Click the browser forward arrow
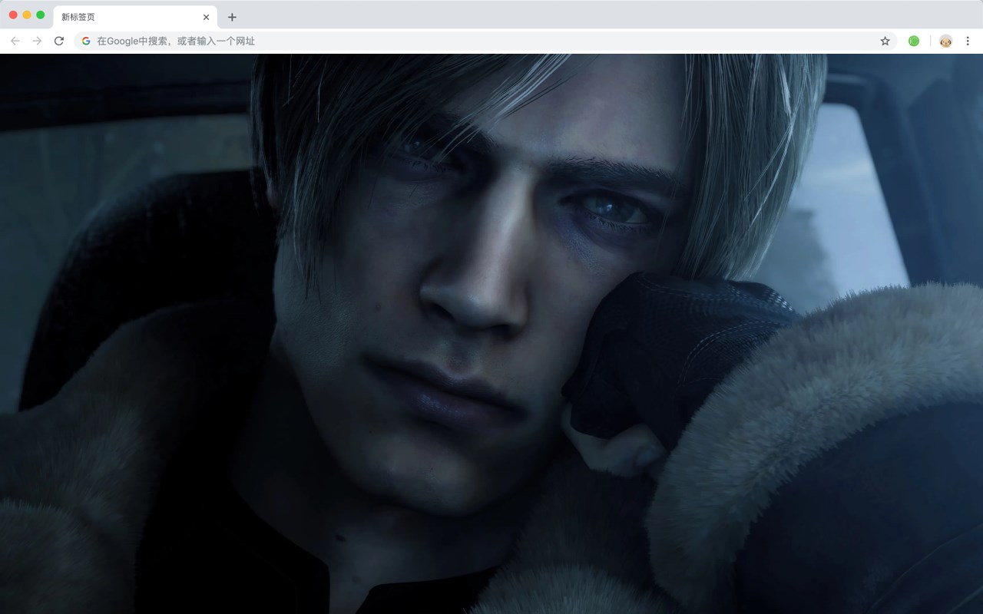Image resolution: width=983 pixels, height=614 pixels. 37,41
